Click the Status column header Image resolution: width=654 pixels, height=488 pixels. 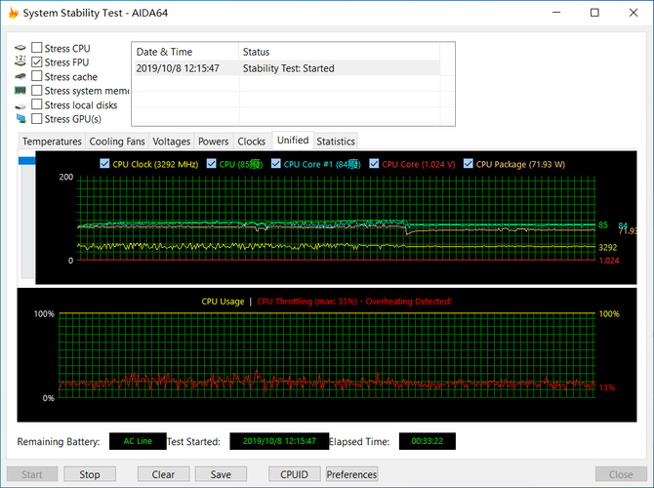(339, 52)
